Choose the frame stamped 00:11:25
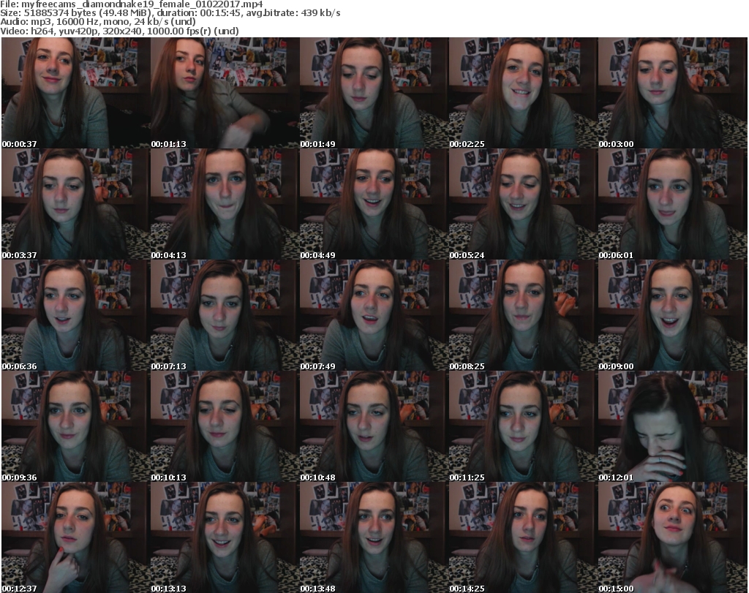 point(523,427)
